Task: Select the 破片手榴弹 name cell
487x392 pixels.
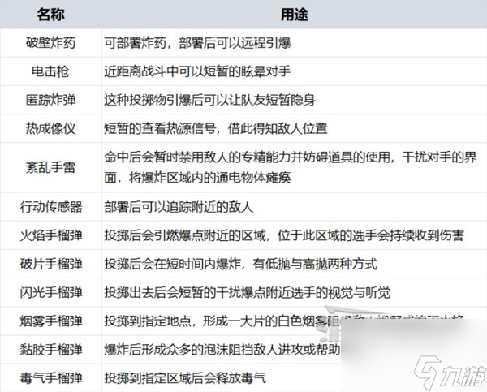Action: (x=51, y=264)
